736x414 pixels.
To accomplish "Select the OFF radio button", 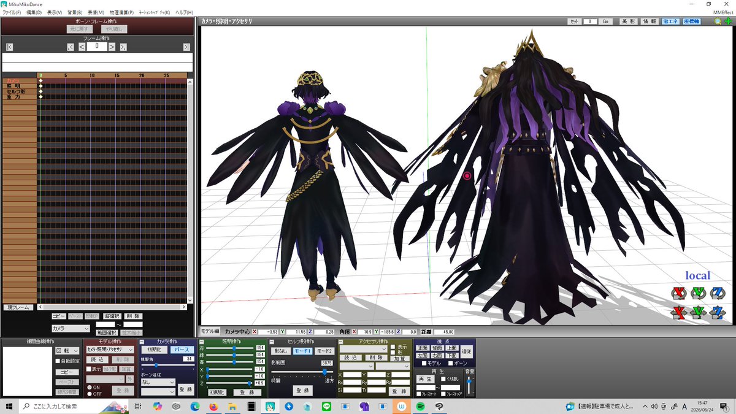I will click(88, 393).
